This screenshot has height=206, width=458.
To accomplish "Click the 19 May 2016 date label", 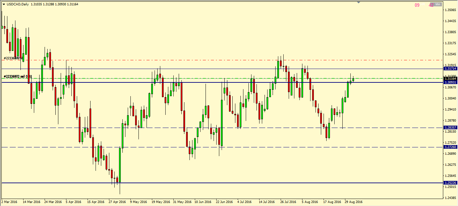I will click(161, 202).
